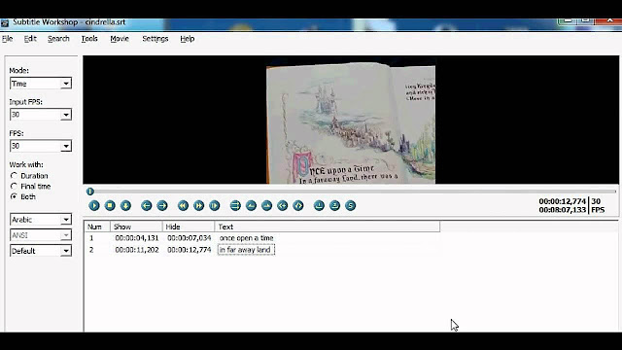
Task: Click the down-arrow scroll list button
Action: coord(125,205)
